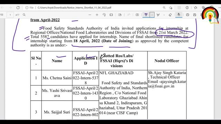Select the Erase tool
This screenshot has width=221, height=124.
[x=170, y=15]
